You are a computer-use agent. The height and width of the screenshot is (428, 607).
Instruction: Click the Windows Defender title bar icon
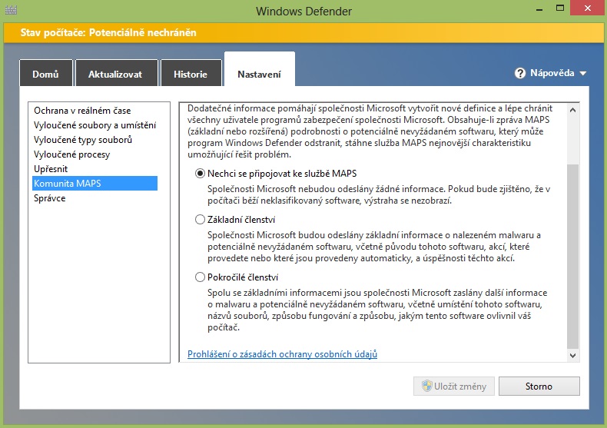11,11
